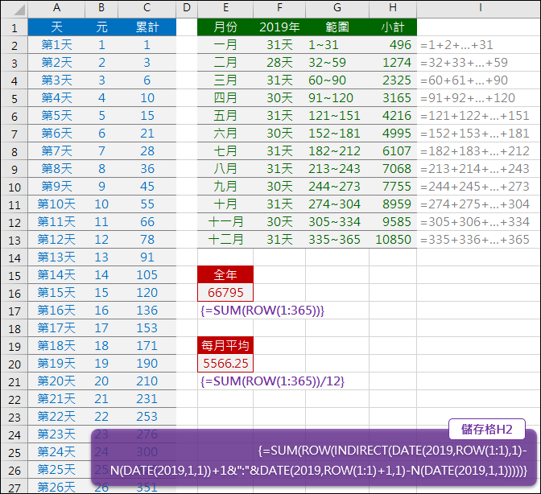Select column A header
The image size is (541, 494).
pyautogui.click(x=56, y=7)
